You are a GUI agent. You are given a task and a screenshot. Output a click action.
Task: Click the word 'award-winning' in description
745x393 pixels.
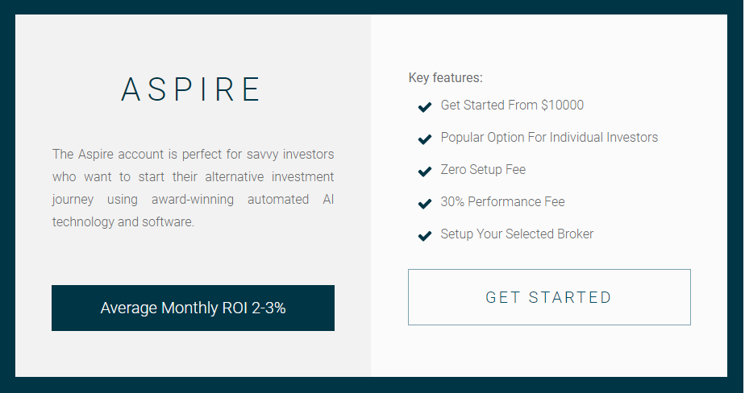(193, 200)
